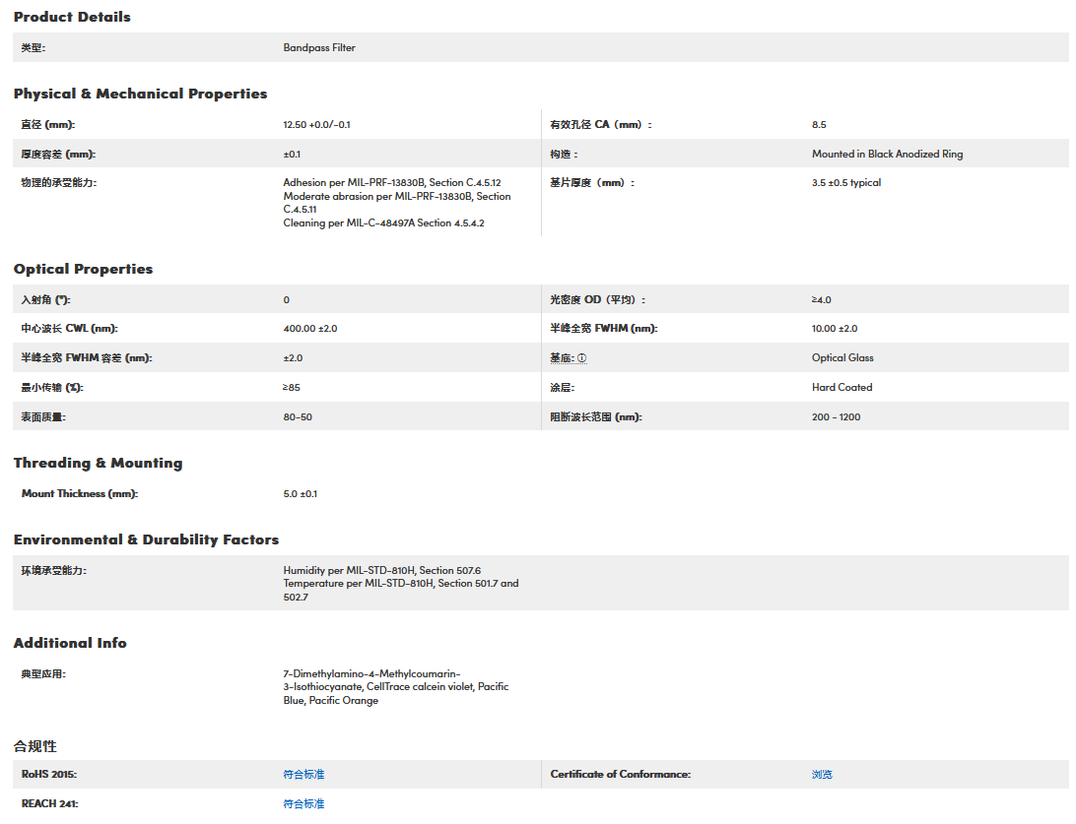Click the Additional Info heading

point(70,643)
